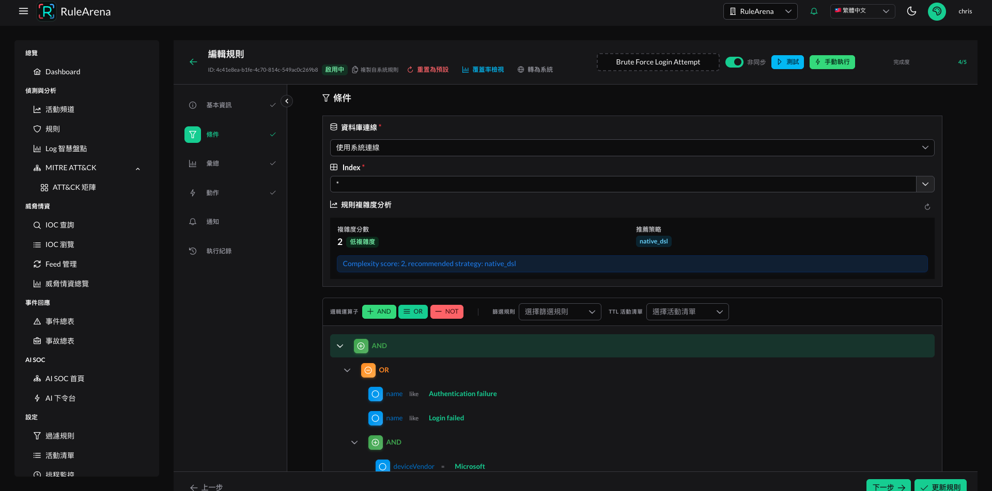
Task: Select the deviceVendor condition icon
Action: pos(383,466)
